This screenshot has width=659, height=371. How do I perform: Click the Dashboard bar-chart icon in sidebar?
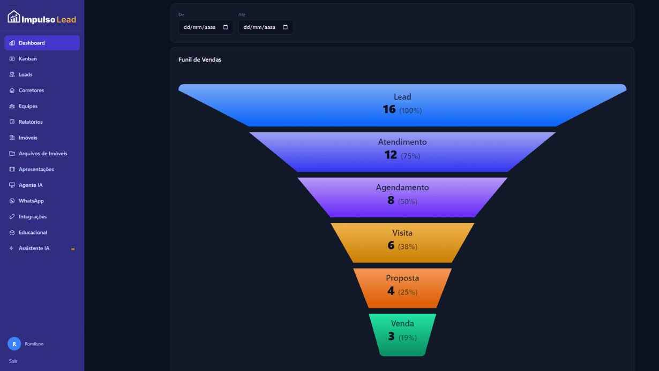pyautogui.click(x=12, y=43)
